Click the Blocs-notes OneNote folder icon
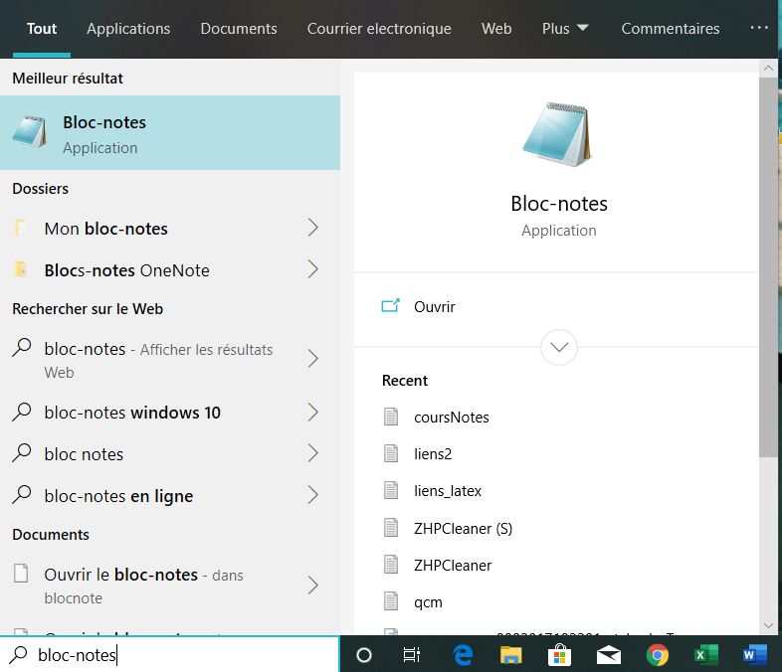 coord(21,269)
